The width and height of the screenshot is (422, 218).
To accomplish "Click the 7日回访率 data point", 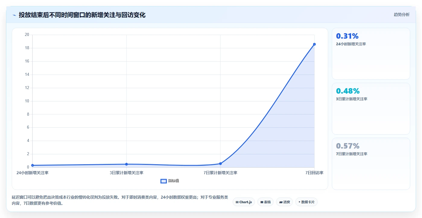I will (x=314, y=44).
